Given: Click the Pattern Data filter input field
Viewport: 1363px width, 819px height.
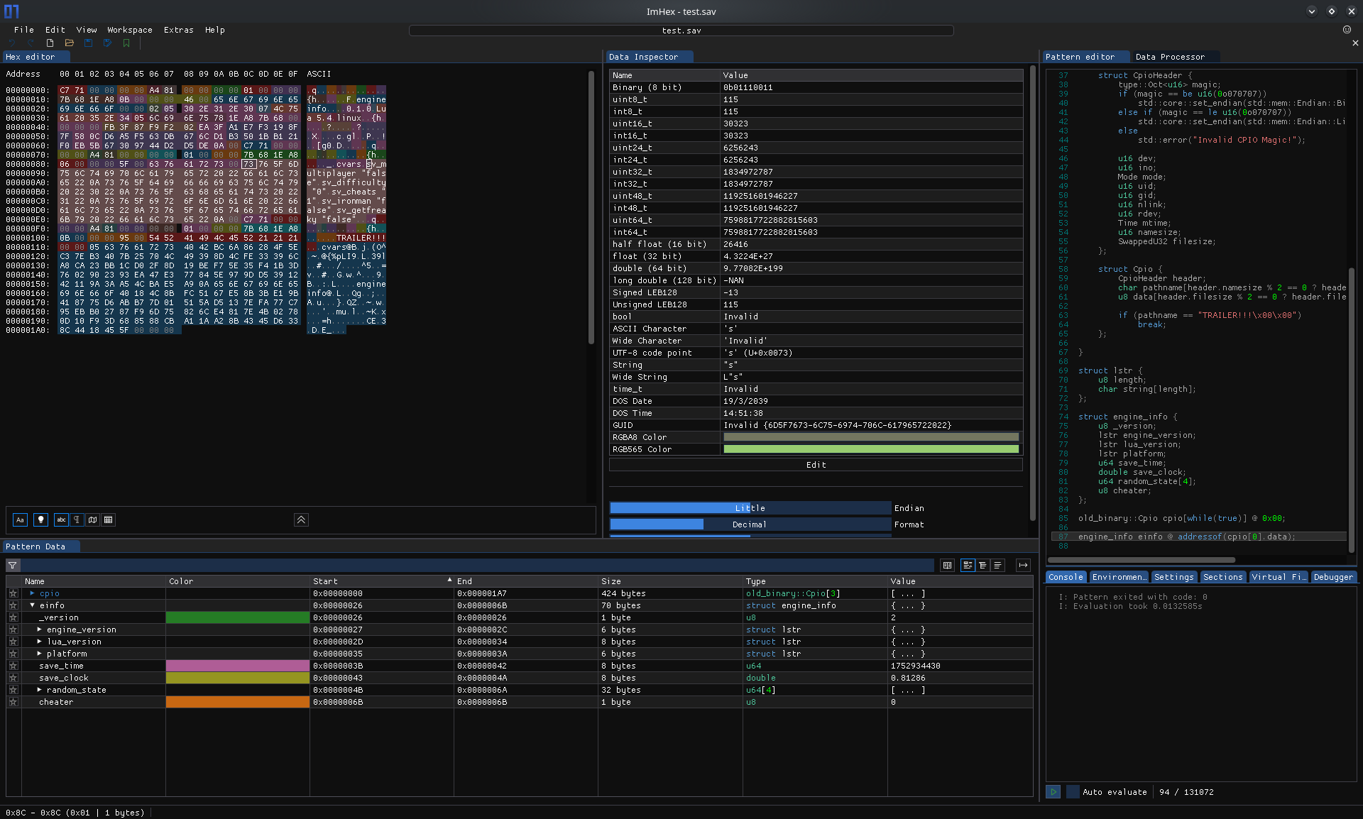Looking at the screenshot, I should tap(477, 566).
